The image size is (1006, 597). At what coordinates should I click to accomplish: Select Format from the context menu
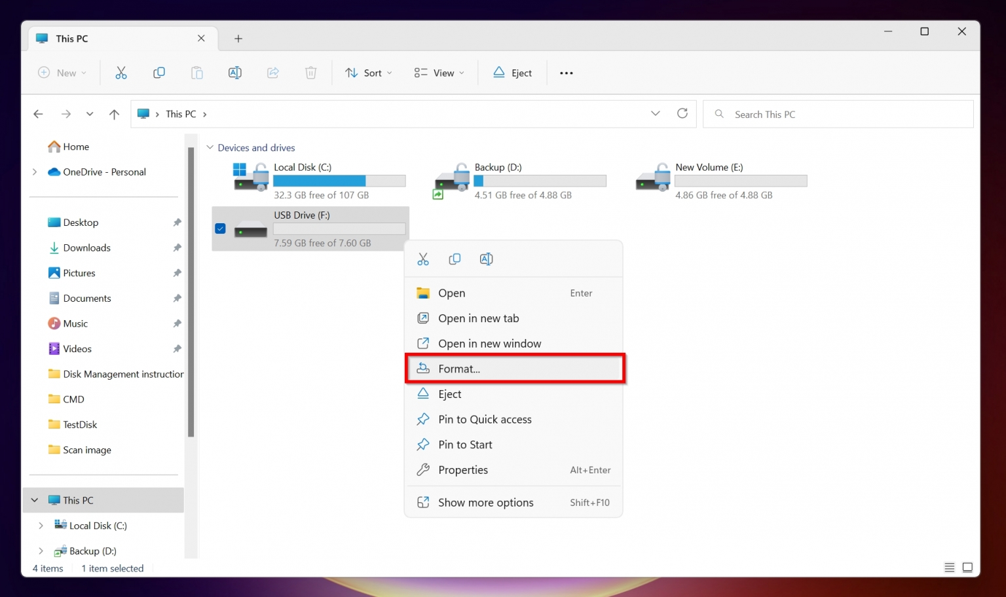pos(460,369)
